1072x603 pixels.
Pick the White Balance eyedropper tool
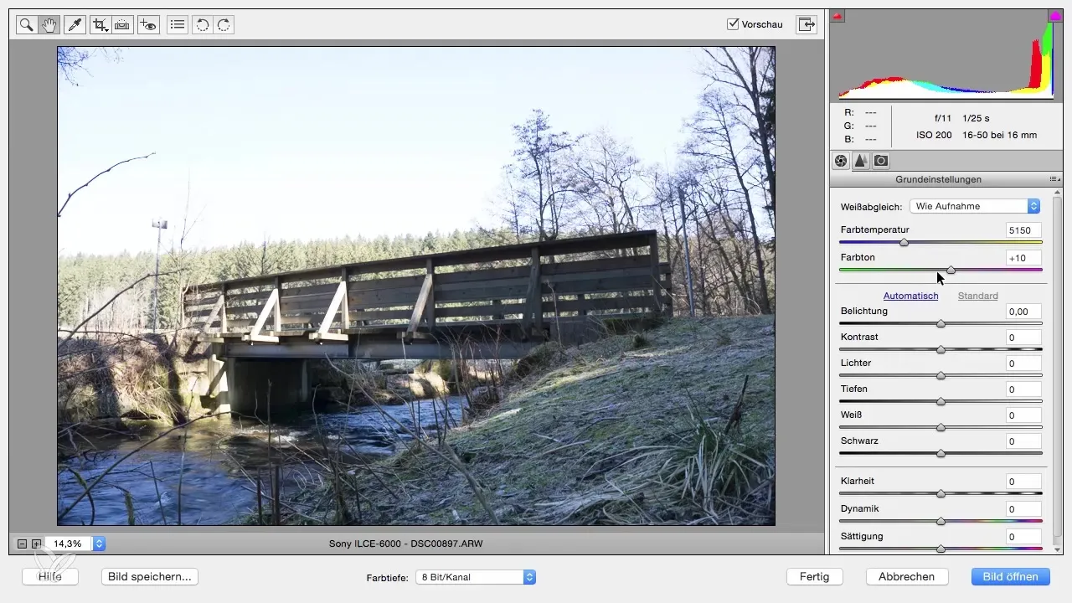coord(75,25)
